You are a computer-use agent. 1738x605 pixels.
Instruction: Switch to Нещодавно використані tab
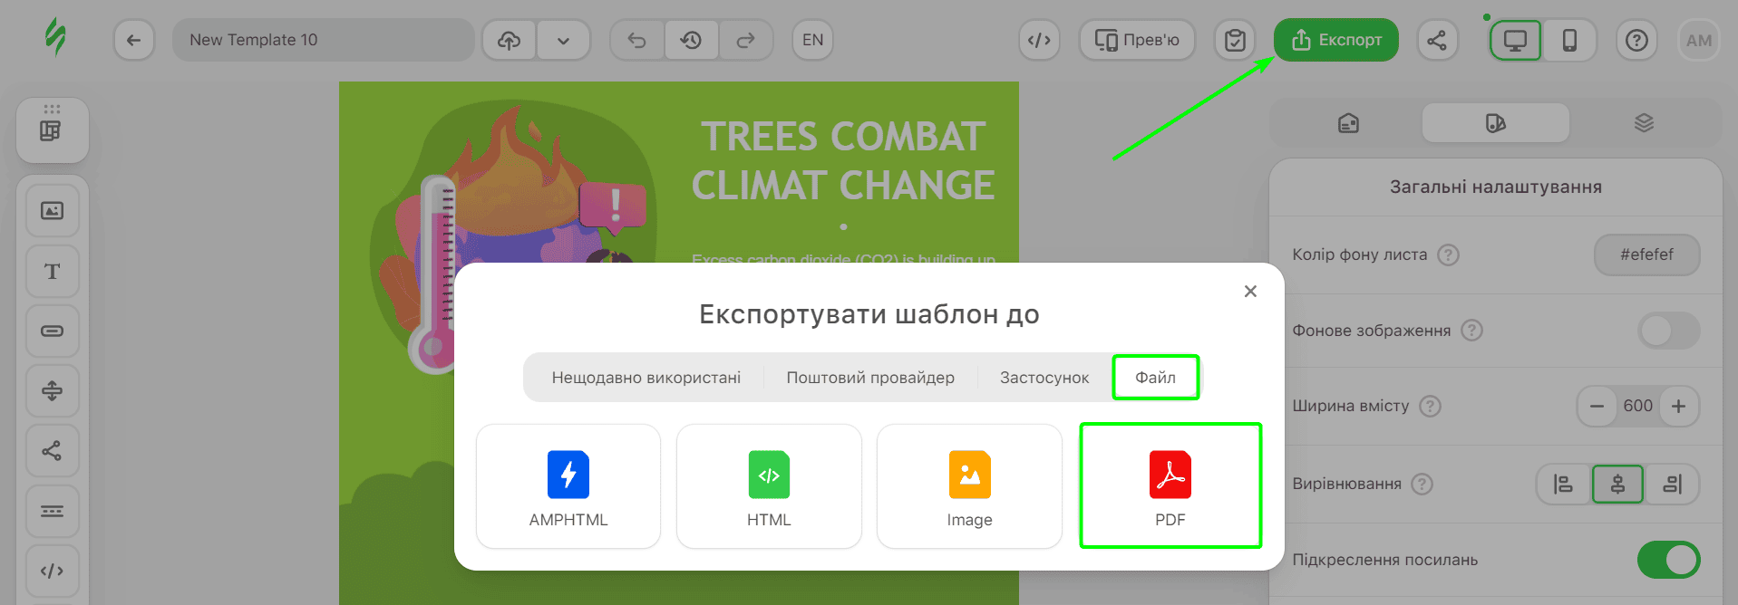pyautogui.click(x=646, y=378)
